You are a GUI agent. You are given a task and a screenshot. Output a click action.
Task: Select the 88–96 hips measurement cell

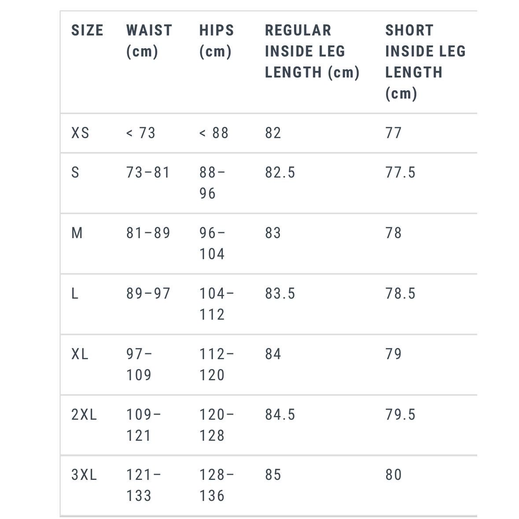212,183
